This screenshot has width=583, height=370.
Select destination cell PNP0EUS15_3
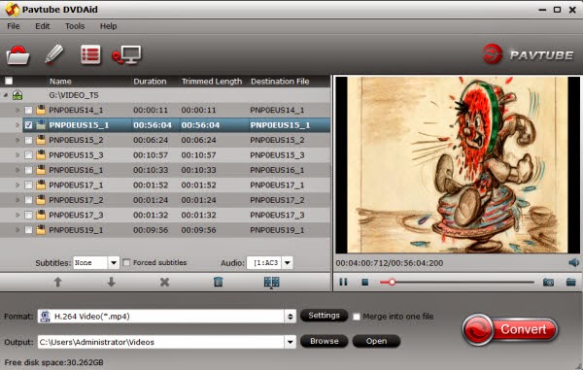(277, 155)
